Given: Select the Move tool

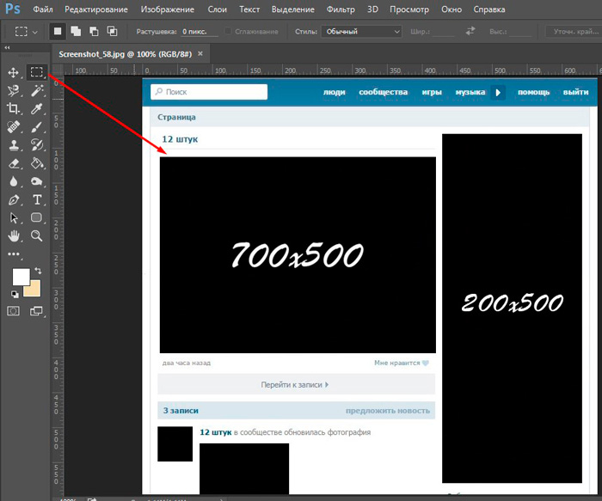Looking at the screenshot, I should [x=14, y=72].
